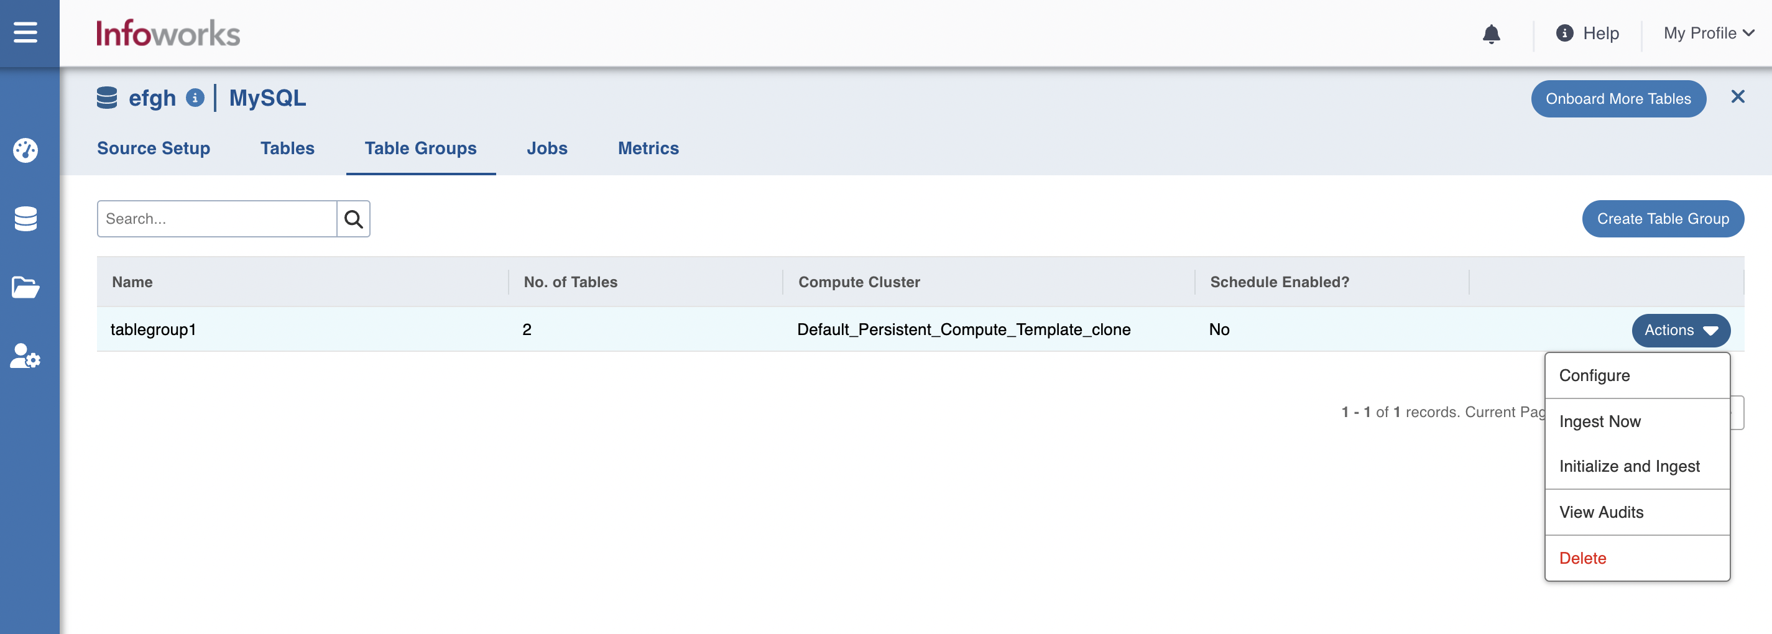This screenshot has height=634, width=1772.
Task: Click the database icon beside efgh
Action: tap(106, 98)
